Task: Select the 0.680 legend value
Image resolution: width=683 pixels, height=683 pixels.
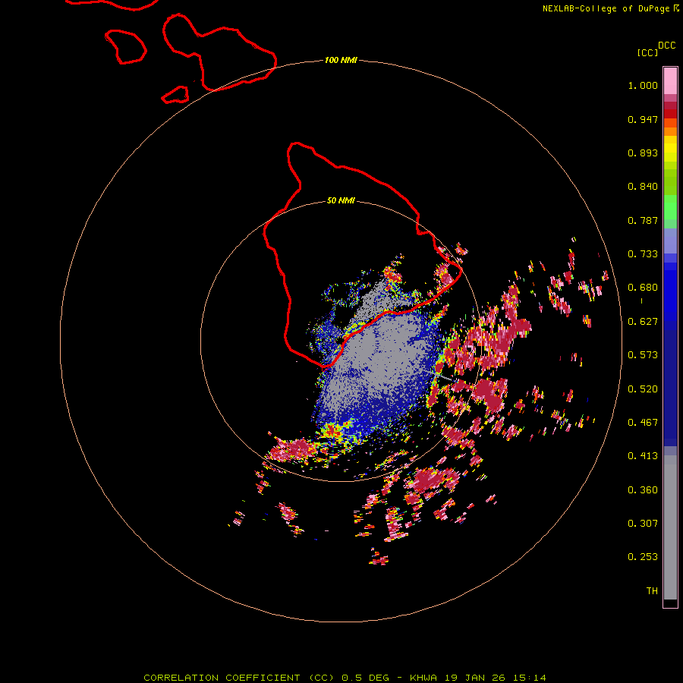Action: click(x=643, y=288)
